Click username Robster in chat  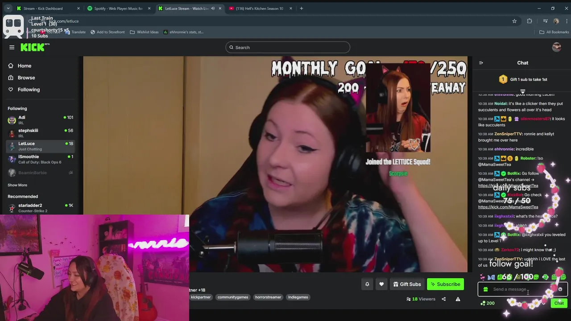coord(528,158)
